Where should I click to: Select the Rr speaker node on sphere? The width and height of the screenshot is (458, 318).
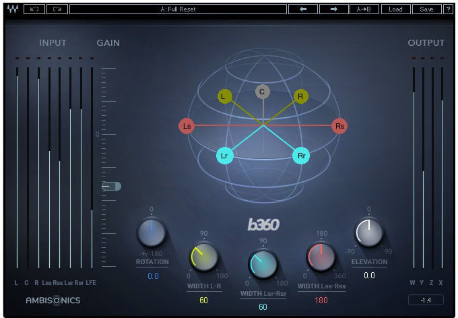[301, 156]
